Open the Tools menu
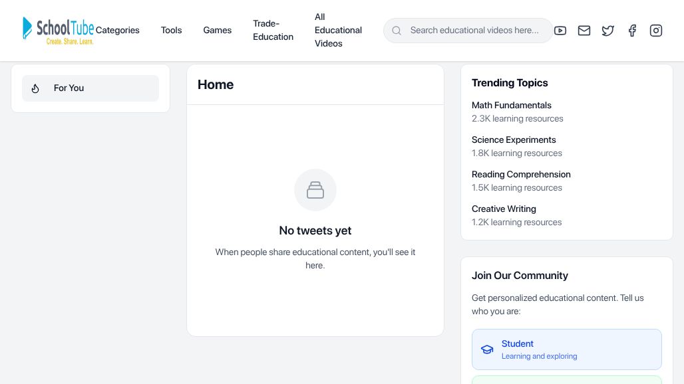Viewport: 684px width, 384px height. pos(171,31)
